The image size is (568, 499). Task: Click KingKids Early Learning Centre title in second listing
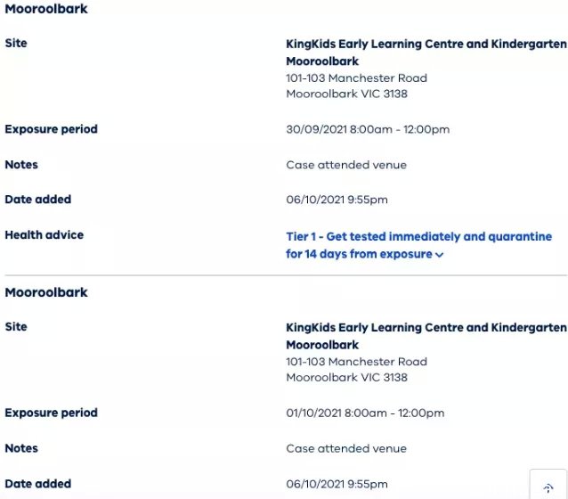(426, 336)
